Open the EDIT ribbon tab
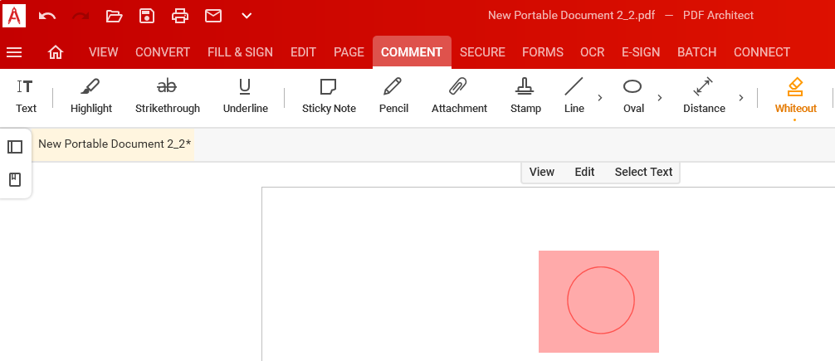The width and height of the screenshot is (835, 361). click(x=303, y=52)
